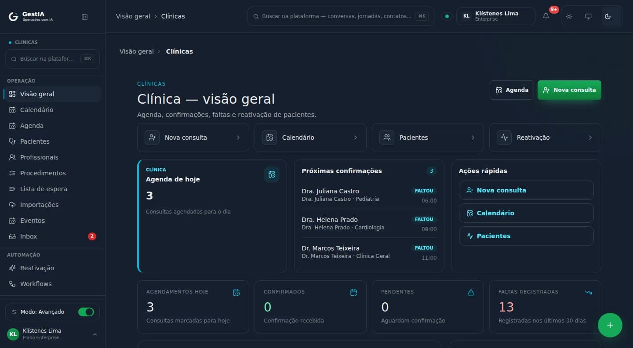Click FALTOU badge for Dra. Juliana Castro

click(424, 191)
